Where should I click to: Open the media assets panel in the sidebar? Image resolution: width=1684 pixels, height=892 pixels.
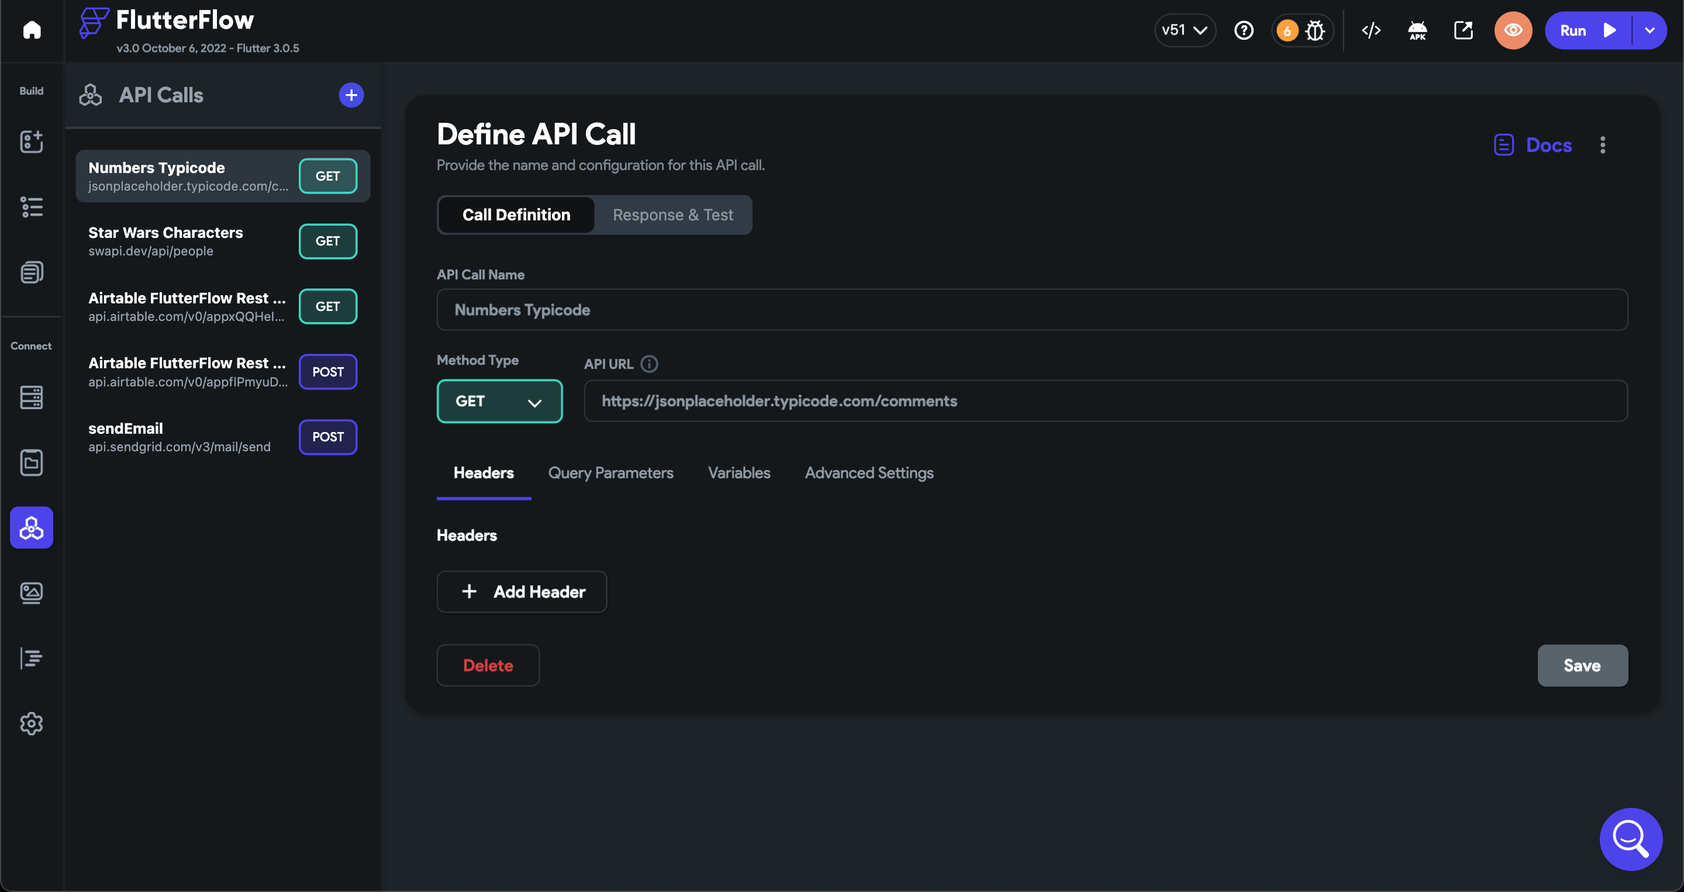point(32,593)
